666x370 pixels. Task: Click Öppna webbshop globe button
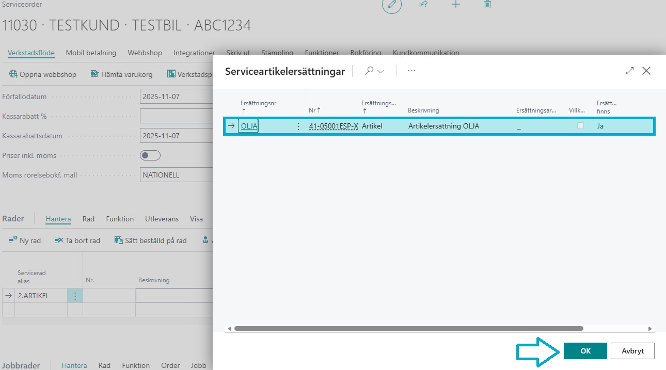[43, 74]
